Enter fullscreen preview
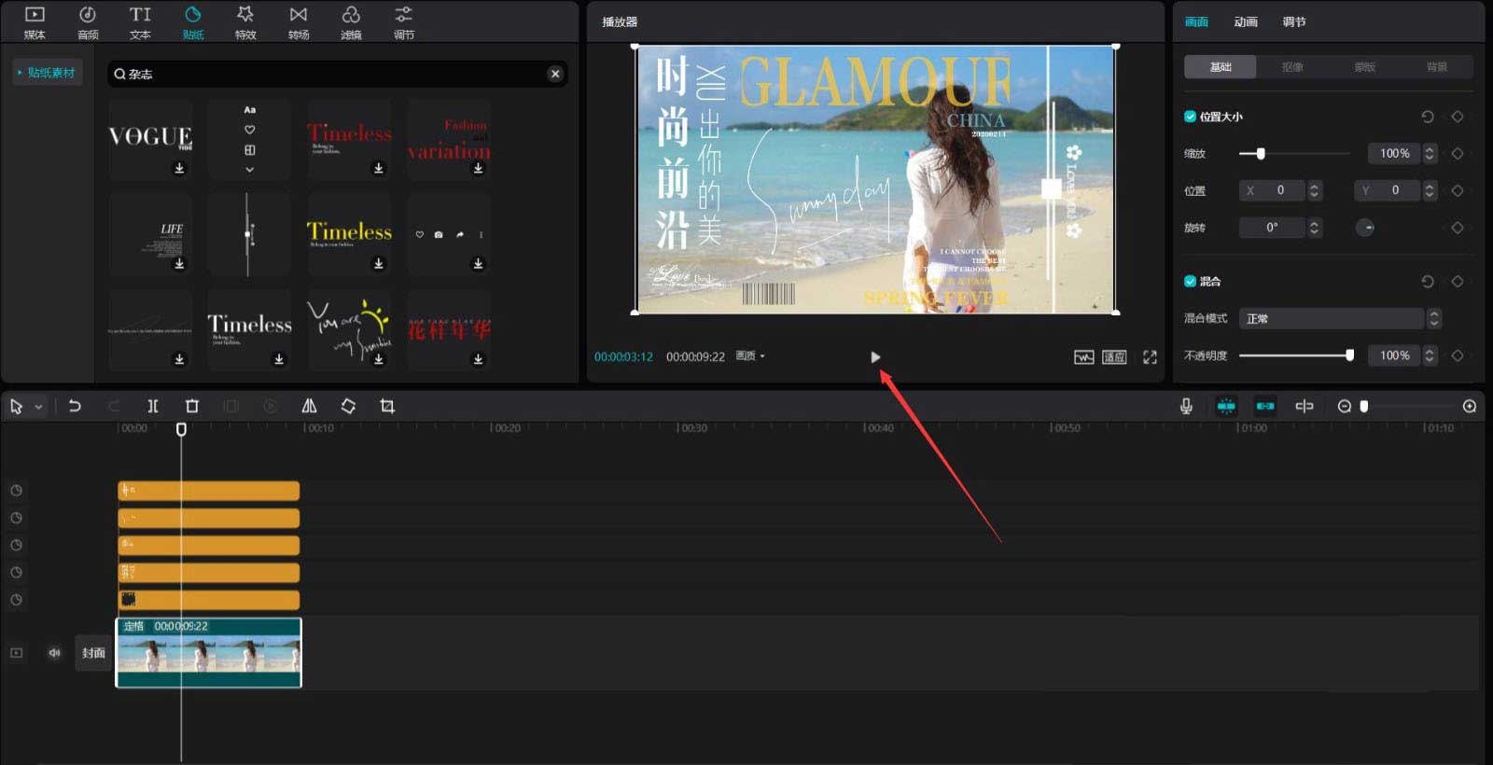 [1150, 357]
